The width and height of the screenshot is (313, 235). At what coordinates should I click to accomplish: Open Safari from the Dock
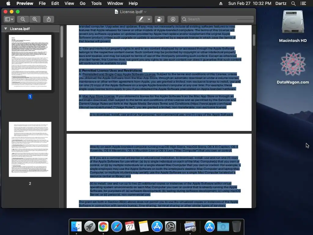point(116,227)
